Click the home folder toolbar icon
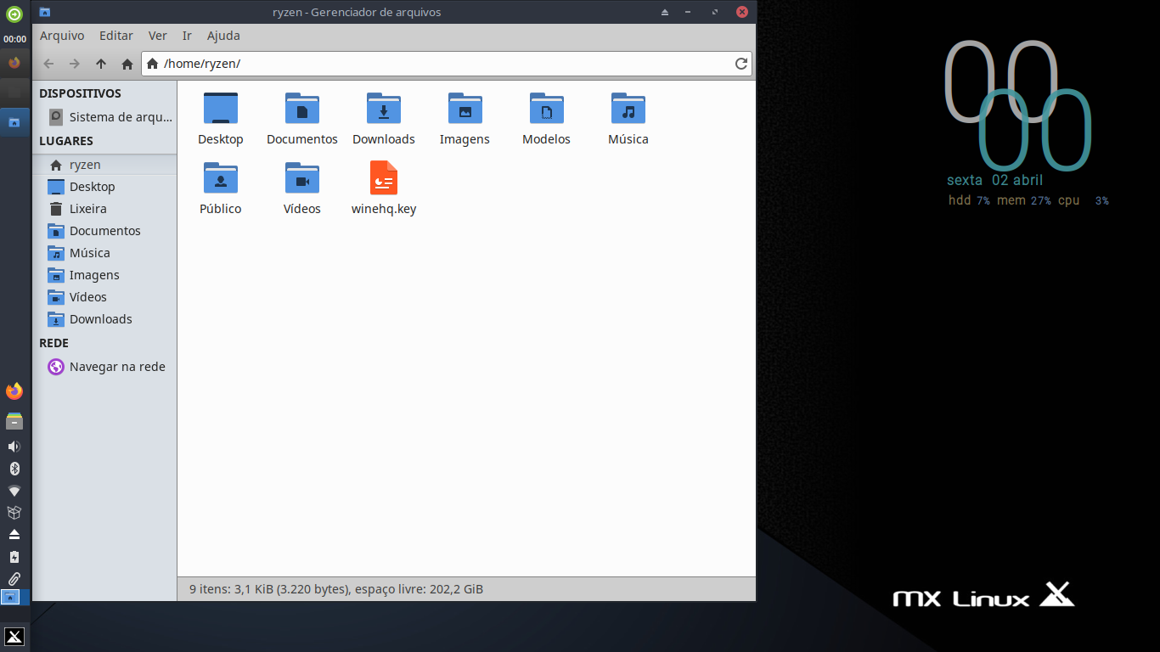 [127, 64]
